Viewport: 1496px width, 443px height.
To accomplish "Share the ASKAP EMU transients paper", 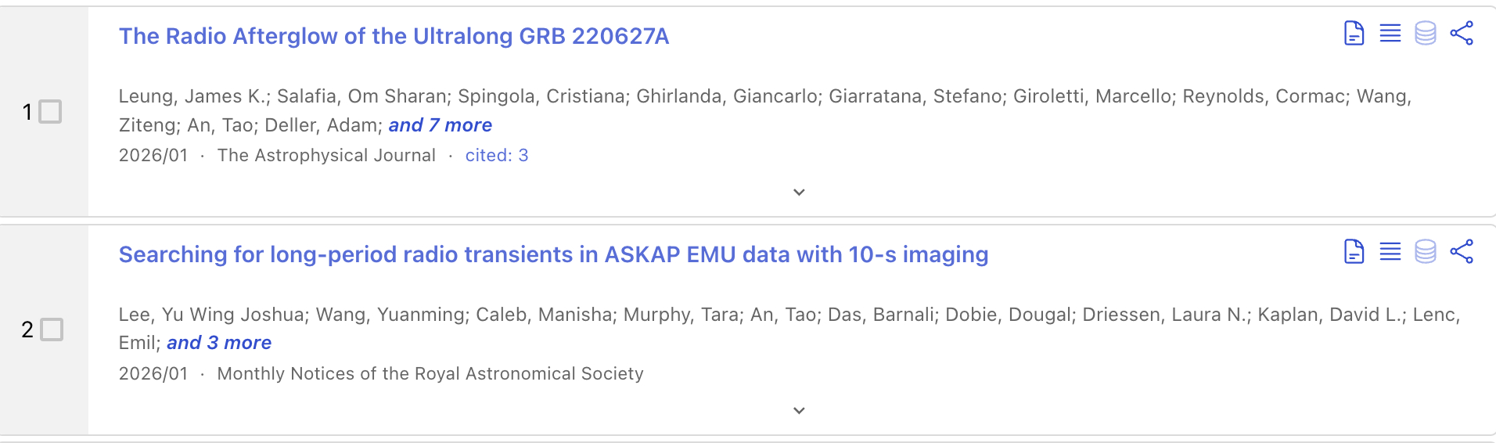I will (x=1461, y=252).
